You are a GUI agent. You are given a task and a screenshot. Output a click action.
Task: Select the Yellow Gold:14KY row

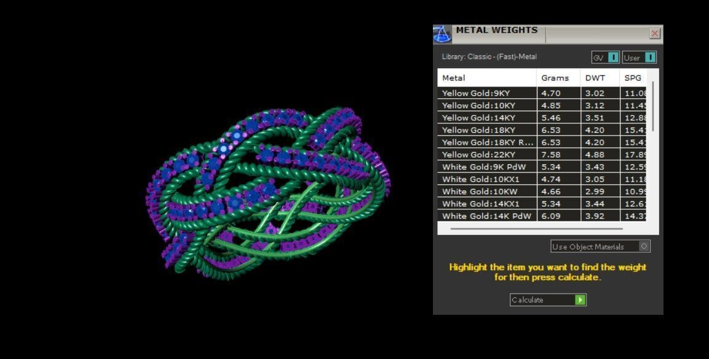pos(542,118)
